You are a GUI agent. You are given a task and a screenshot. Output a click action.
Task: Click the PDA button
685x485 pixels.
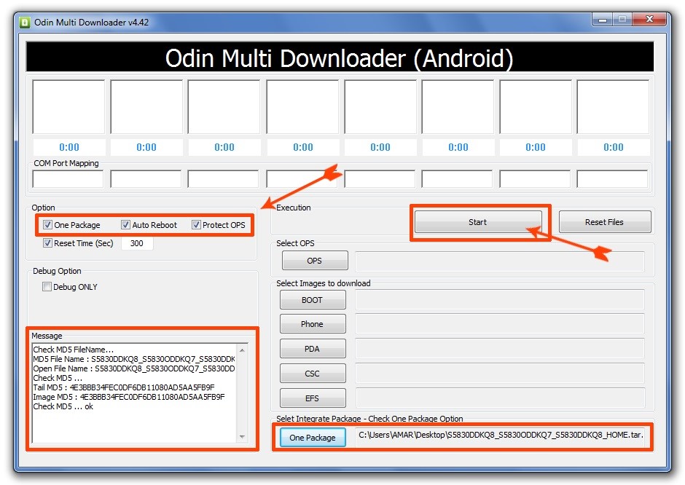(x=312, y=349)
